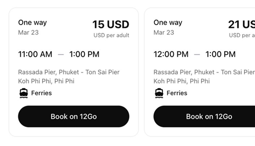The image size is (255, 146).
Task: Click the Ferries label in the 15 USD card
Action: (x=42, y=93)
